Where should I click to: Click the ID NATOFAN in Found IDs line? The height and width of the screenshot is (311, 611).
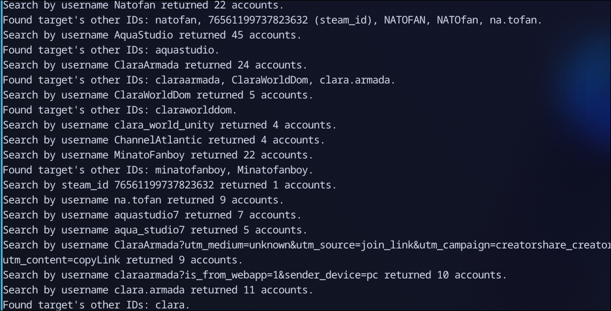pyautogui.click(x=404, y=20)
